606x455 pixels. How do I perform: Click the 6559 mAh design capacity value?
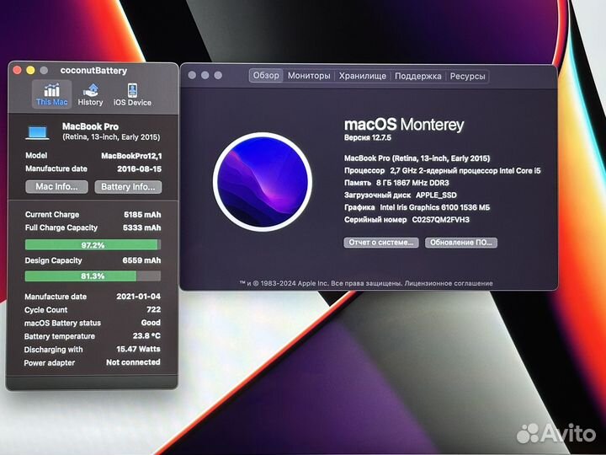coord(141,260)
